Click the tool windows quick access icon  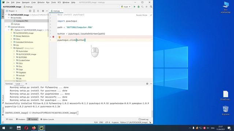[3, 122]
